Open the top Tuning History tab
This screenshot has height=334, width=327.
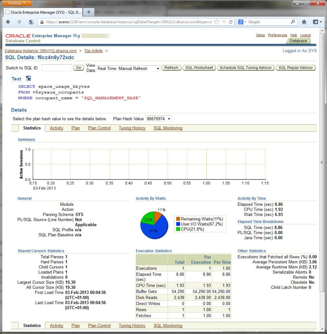pyautogui.click(x=132, y=128)
